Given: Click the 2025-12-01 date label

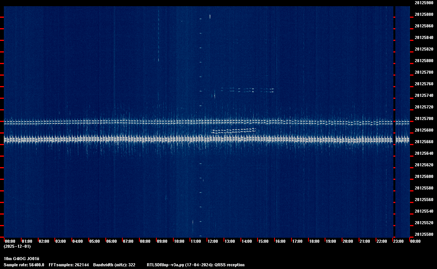Looking at the screenshot, I should point(17,246).
